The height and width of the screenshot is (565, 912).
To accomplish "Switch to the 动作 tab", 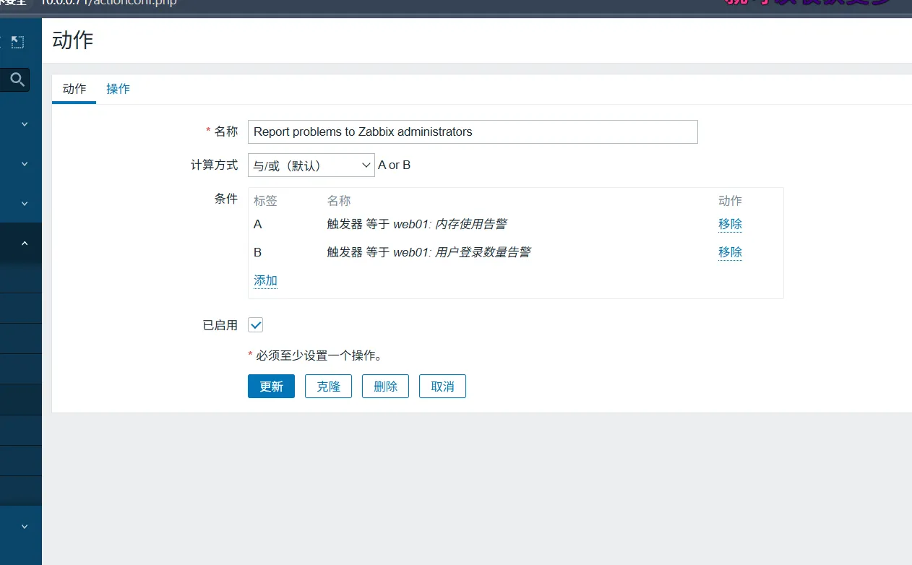I will (74, 89).
